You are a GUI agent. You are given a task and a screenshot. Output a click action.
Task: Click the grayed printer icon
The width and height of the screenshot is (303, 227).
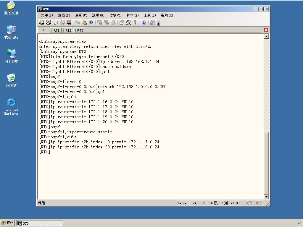(x=113, y=22)
